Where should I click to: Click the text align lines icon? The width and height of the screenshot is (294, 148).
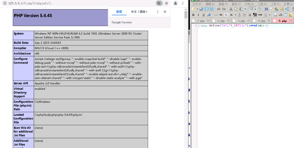pyautogui.click(x=250, y=15)
